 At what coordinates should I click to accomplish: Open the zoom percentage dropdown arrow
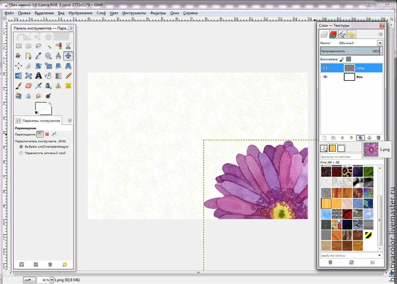coord(52,280)
